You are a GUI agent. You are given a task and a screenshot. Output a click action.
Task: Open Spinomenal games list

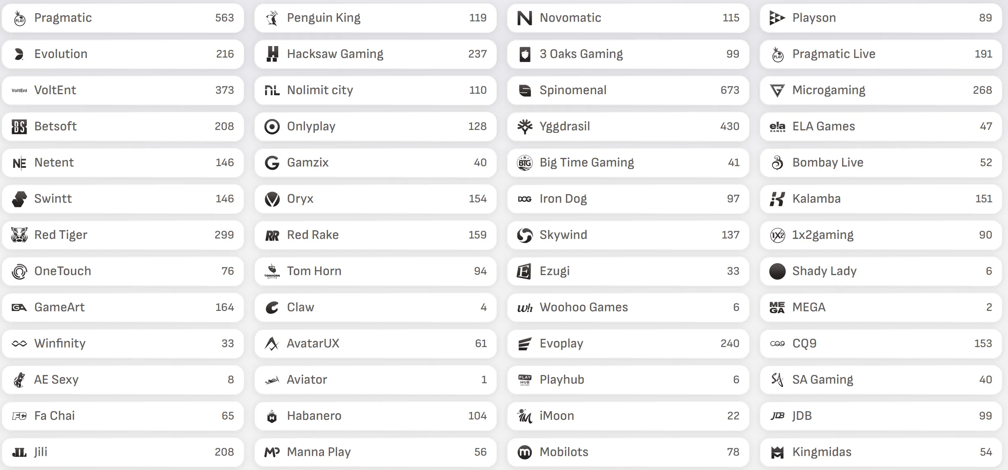click(628, 90)
